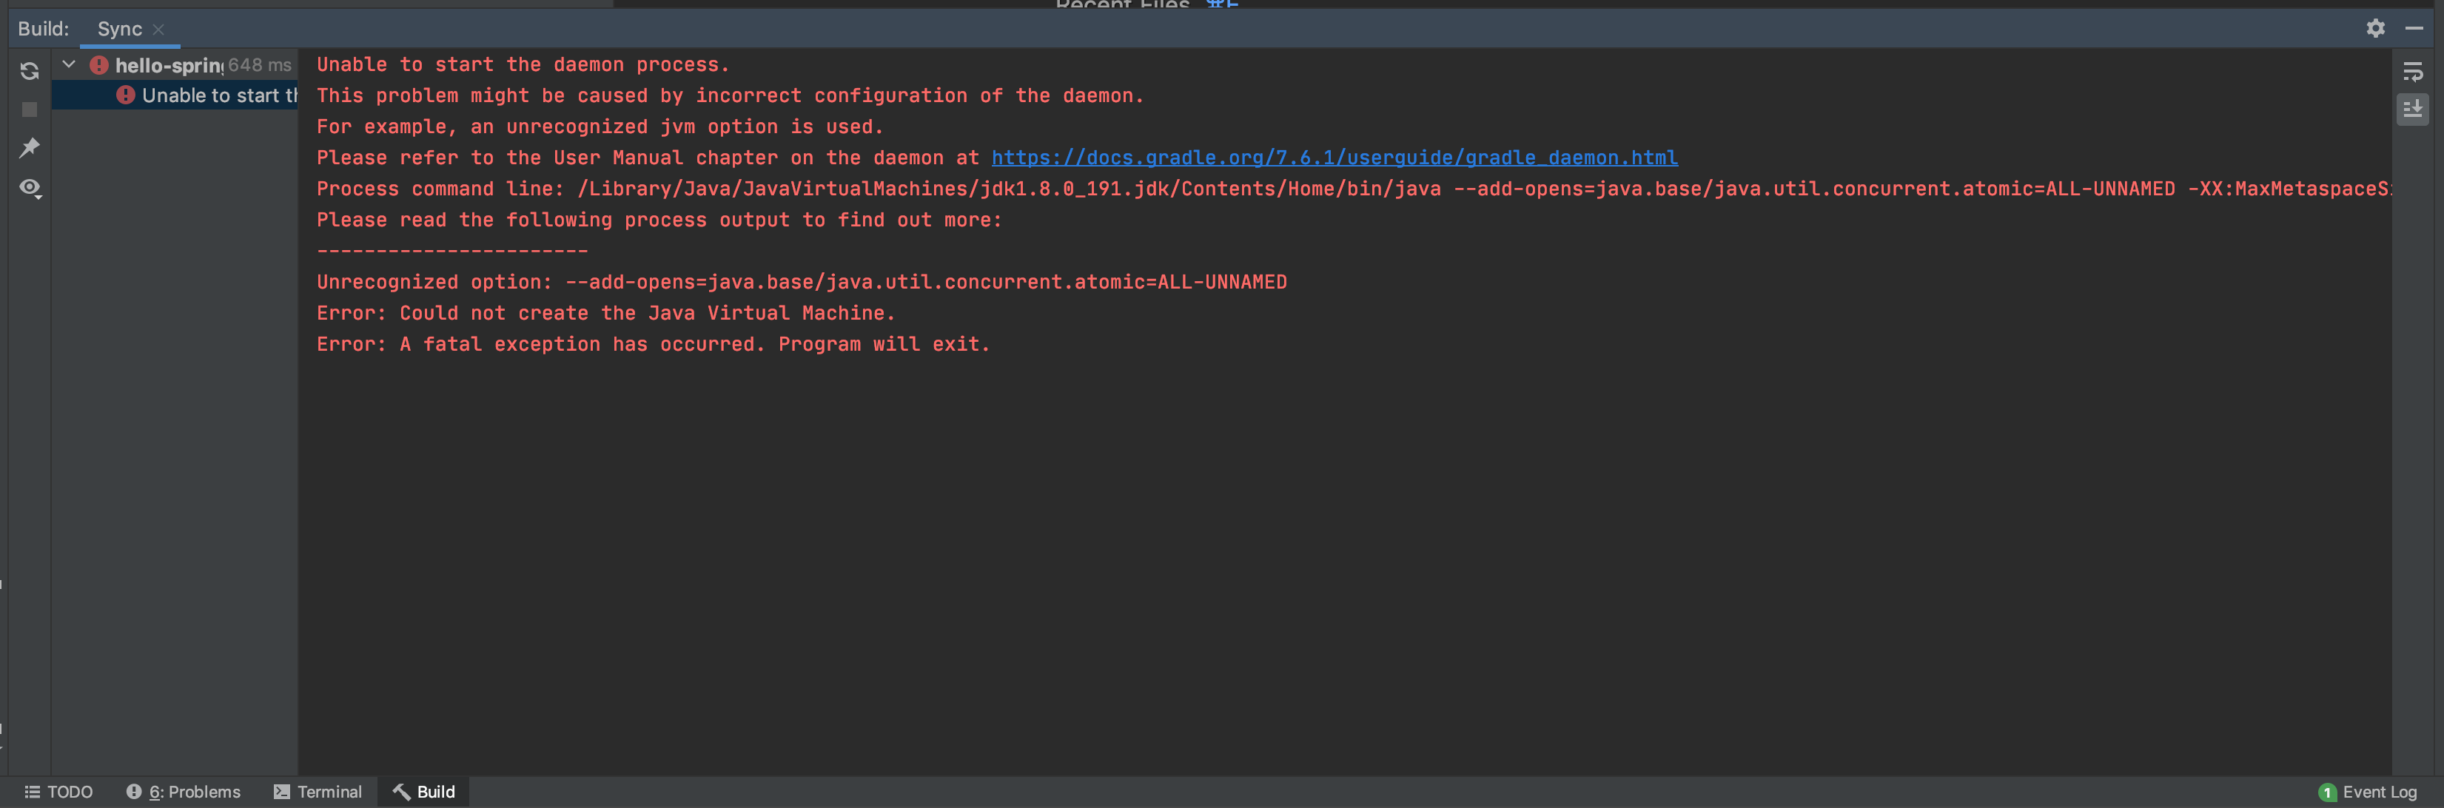Open the TODO tool window
The width and height of the screenshot is (2444, 808).
pyautogui.click(x=58, y=792)
